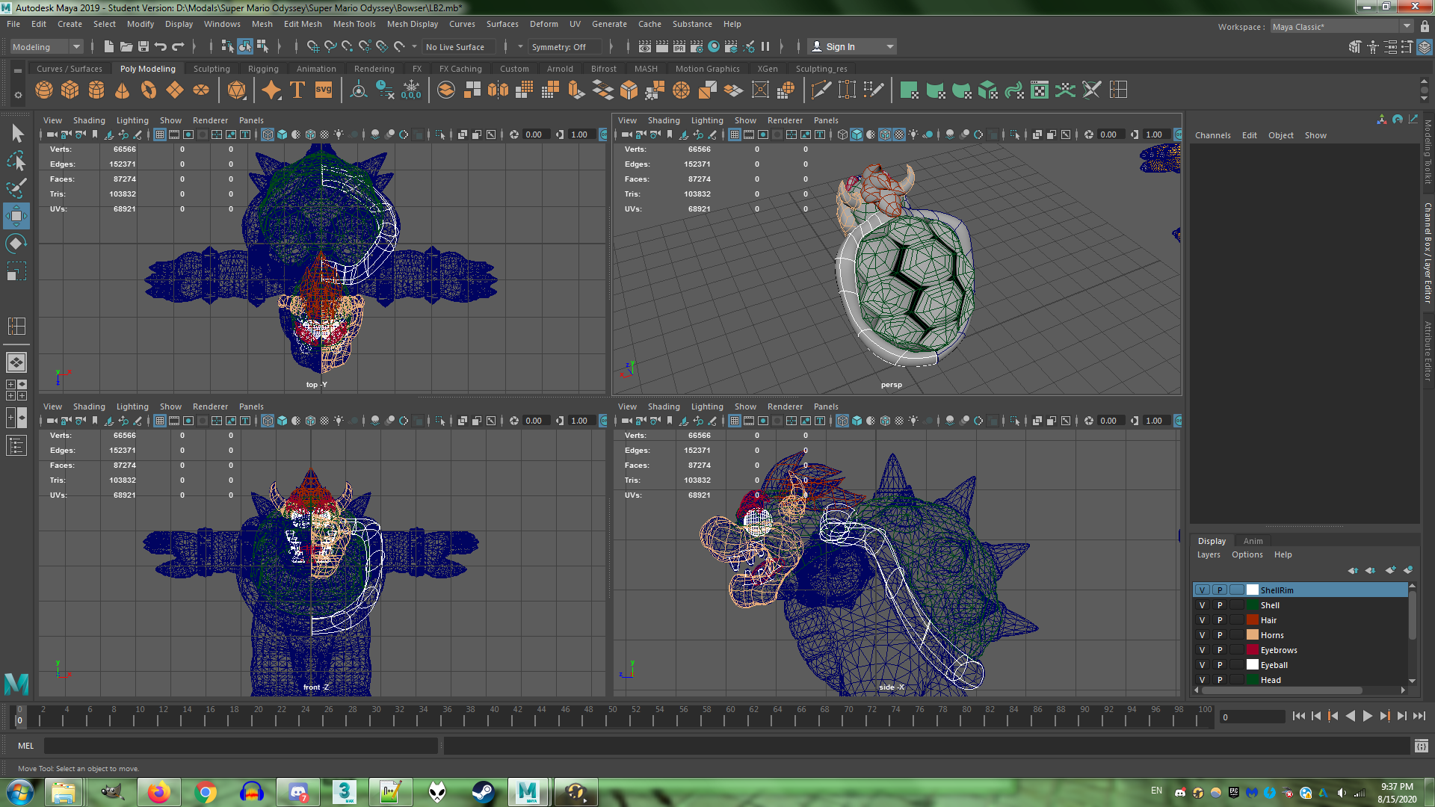Click the Horns layer color swatch
Image resolution: width=1435 pixels, height=807 pixels.
[1253, 634]
